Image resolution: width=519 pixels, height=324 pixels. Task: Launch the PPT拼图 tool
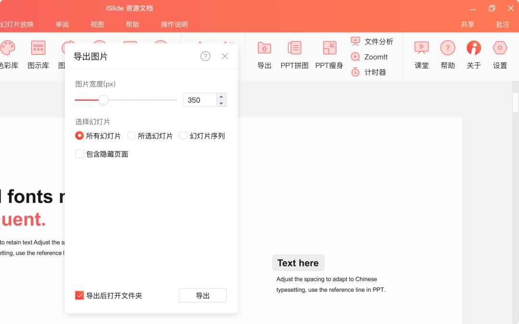tap(294, 54)
